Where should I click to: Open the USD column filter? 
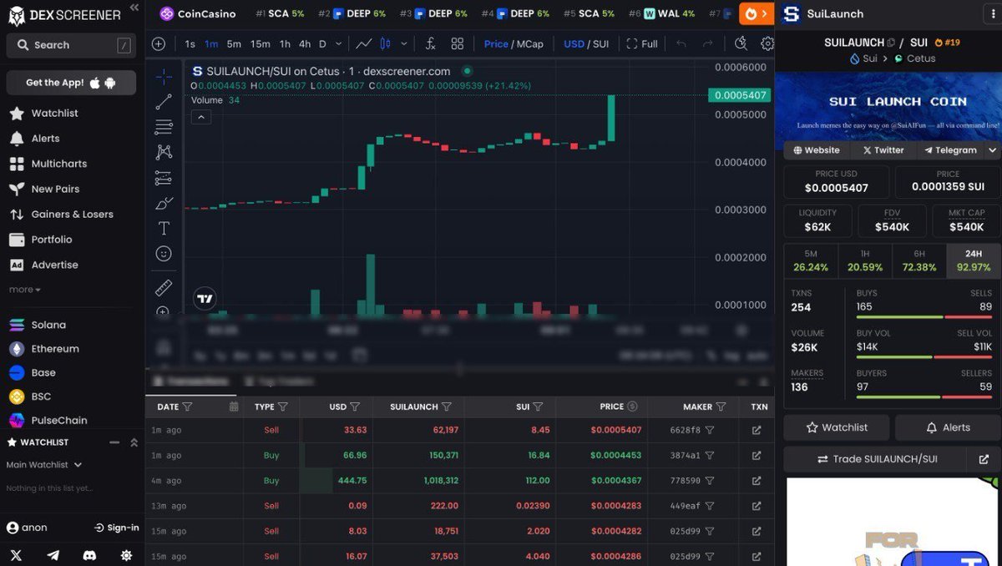click(355, 407)
